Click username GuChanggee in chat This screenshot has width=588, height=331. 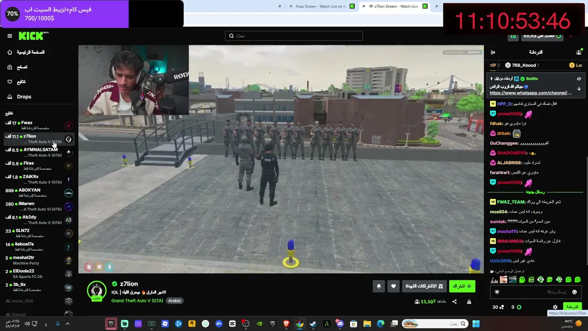pos(504,143)
